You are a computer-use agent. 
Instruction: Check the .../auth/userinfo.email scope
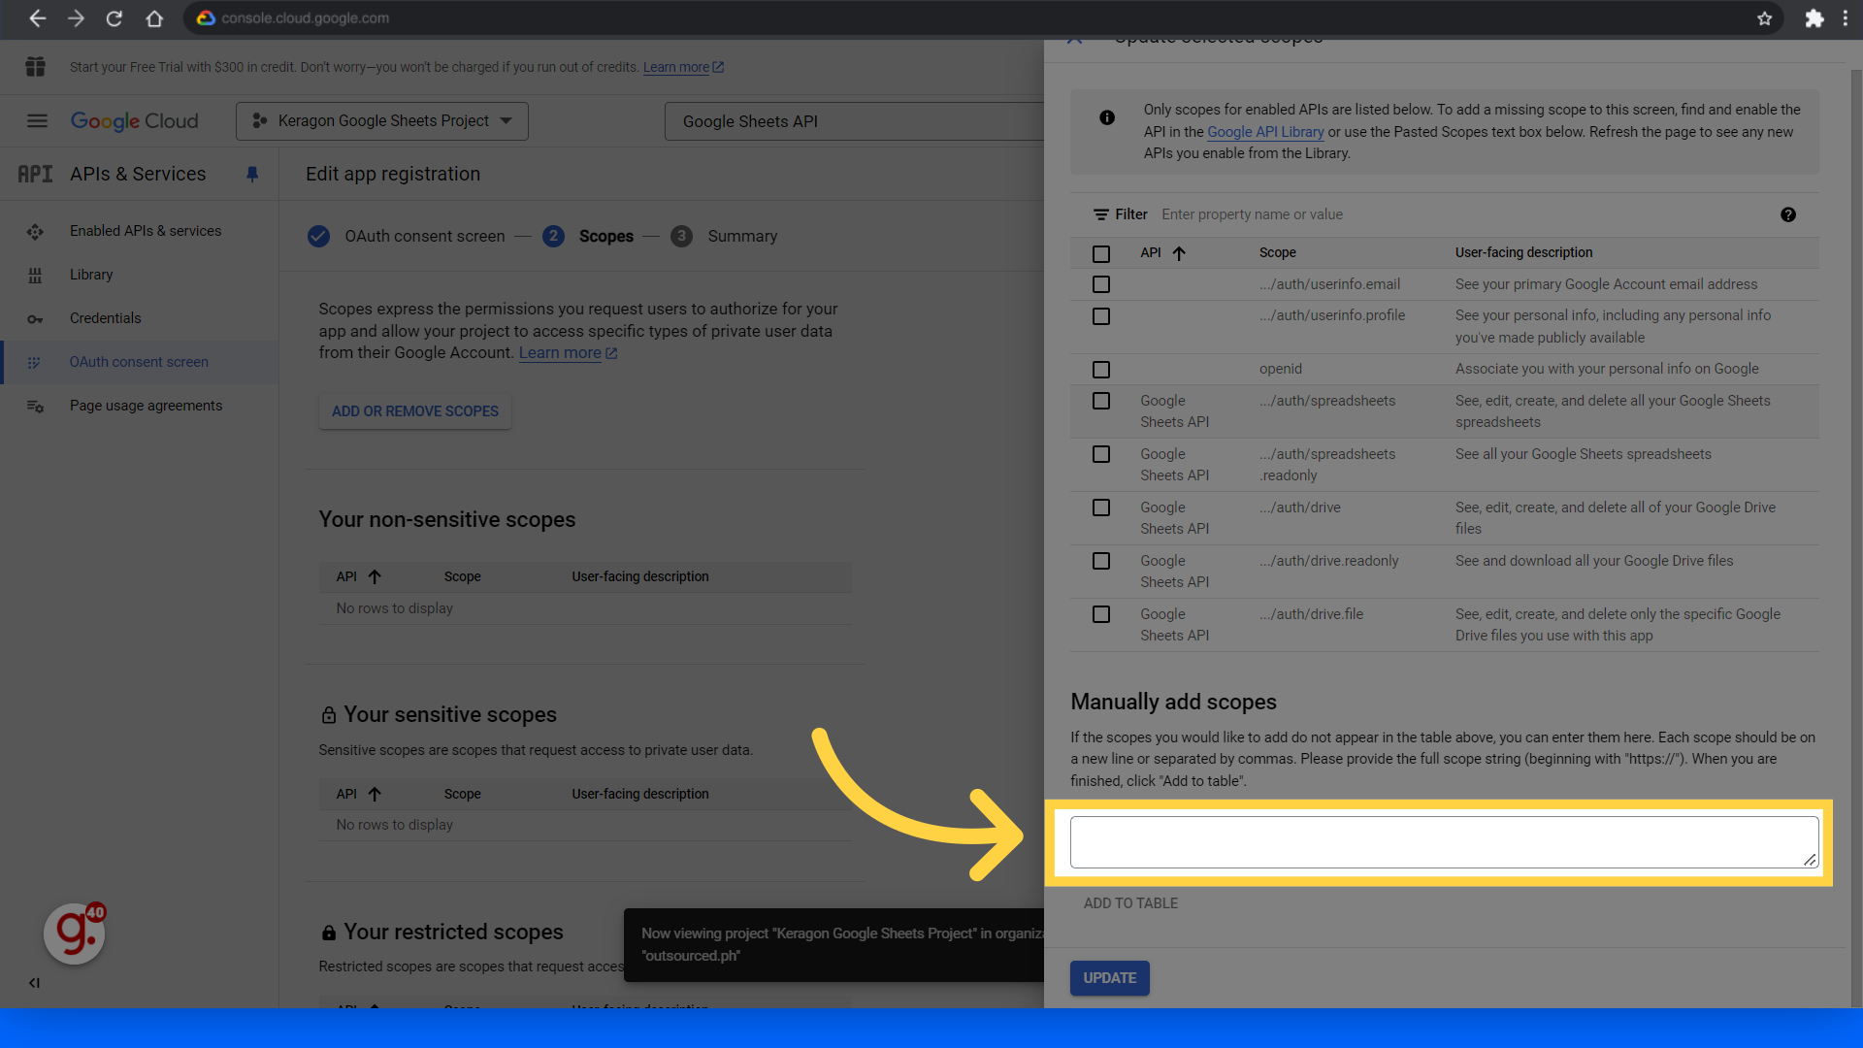click(1101, 284)
